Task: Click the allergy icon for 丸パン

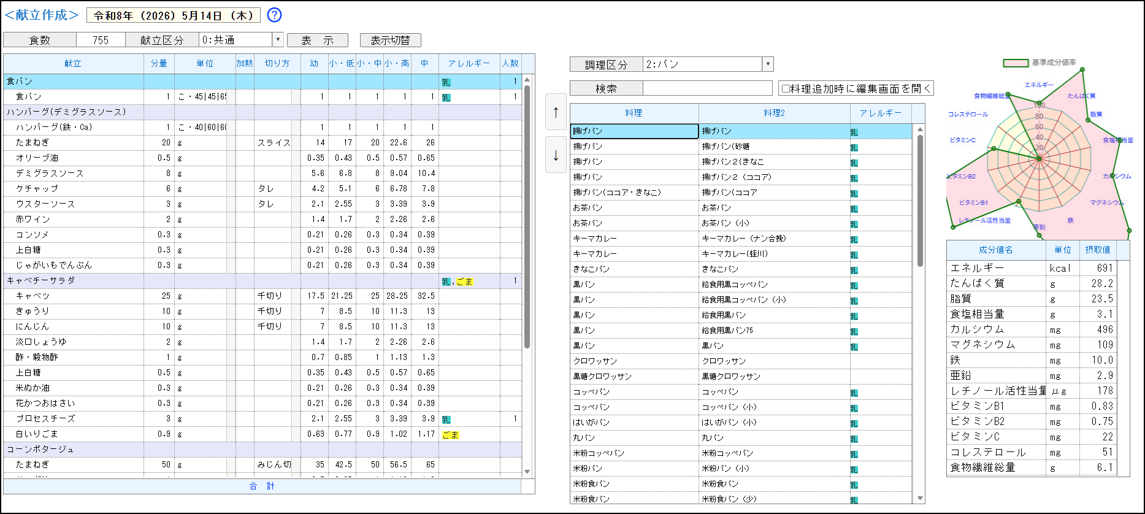Action: pyautogui.click(x=854, y=439)
